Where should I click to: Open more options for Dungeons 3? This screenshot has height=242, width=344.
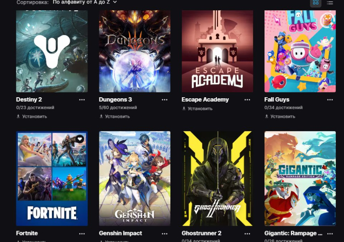point(164,99)
